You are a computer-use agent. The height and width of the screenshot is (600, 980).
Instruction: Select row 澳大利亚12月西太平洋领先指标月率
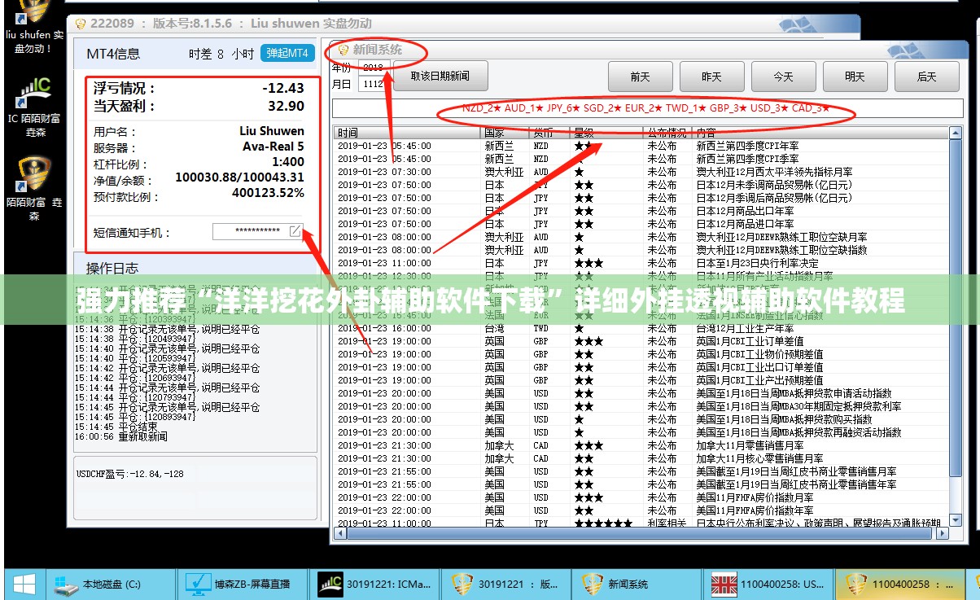tap(641, 172)
